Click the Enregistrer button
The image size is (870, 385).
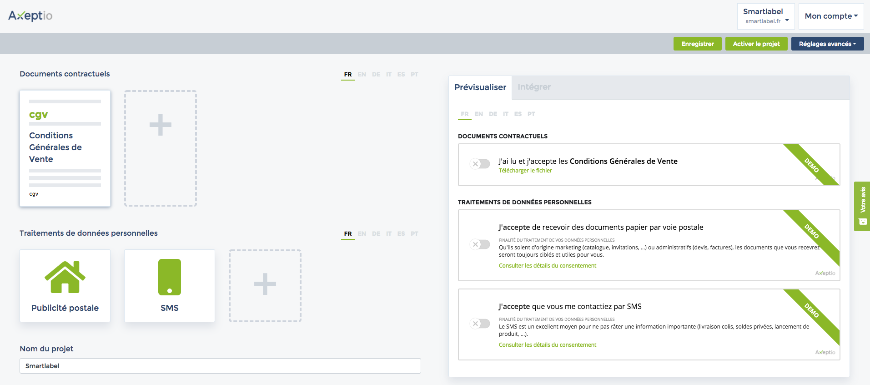697,44
